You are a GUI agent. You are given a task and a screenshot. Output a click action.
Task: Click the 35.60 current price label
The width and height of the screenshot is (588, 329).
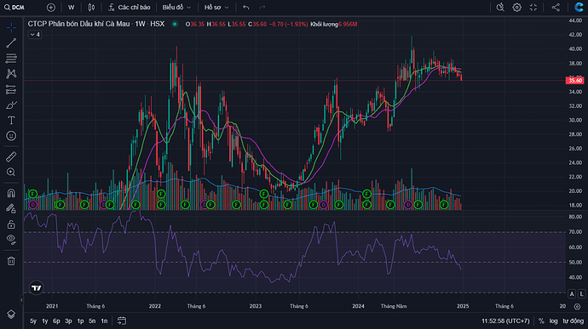(x=575, y=81)
